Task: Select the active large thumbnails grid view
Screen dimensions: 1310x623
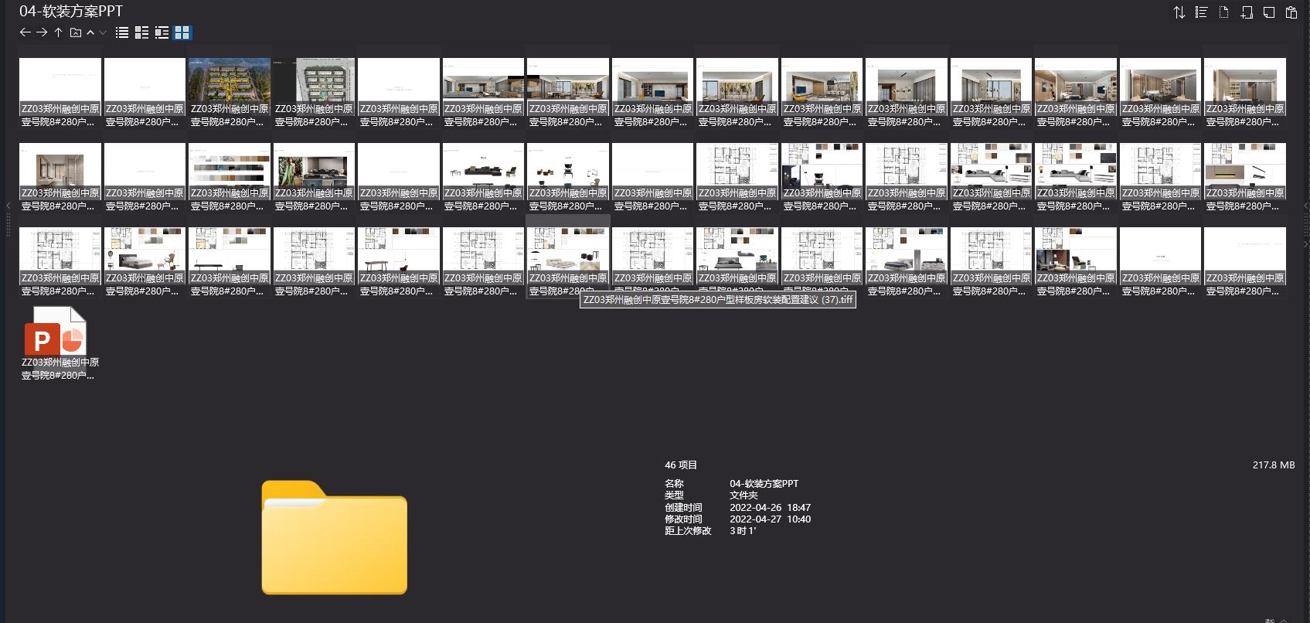Action: pyautogui.click(x=182, y=32)
